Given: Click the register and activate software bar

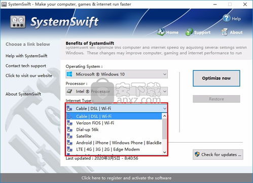Looking at the screenshot, I should [126, 178].
